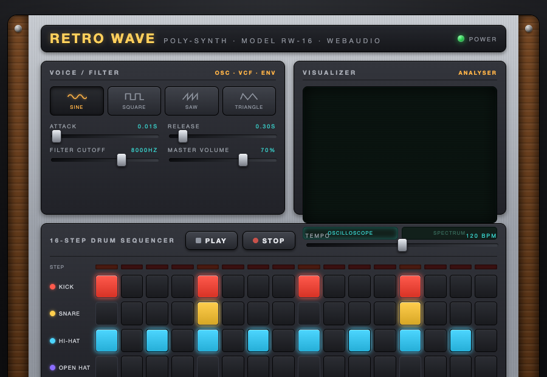The width and height of the screenshot is (547, 377).
Task: Click the Filter Cutoff slider handle
Action: (x=122, y=160)
